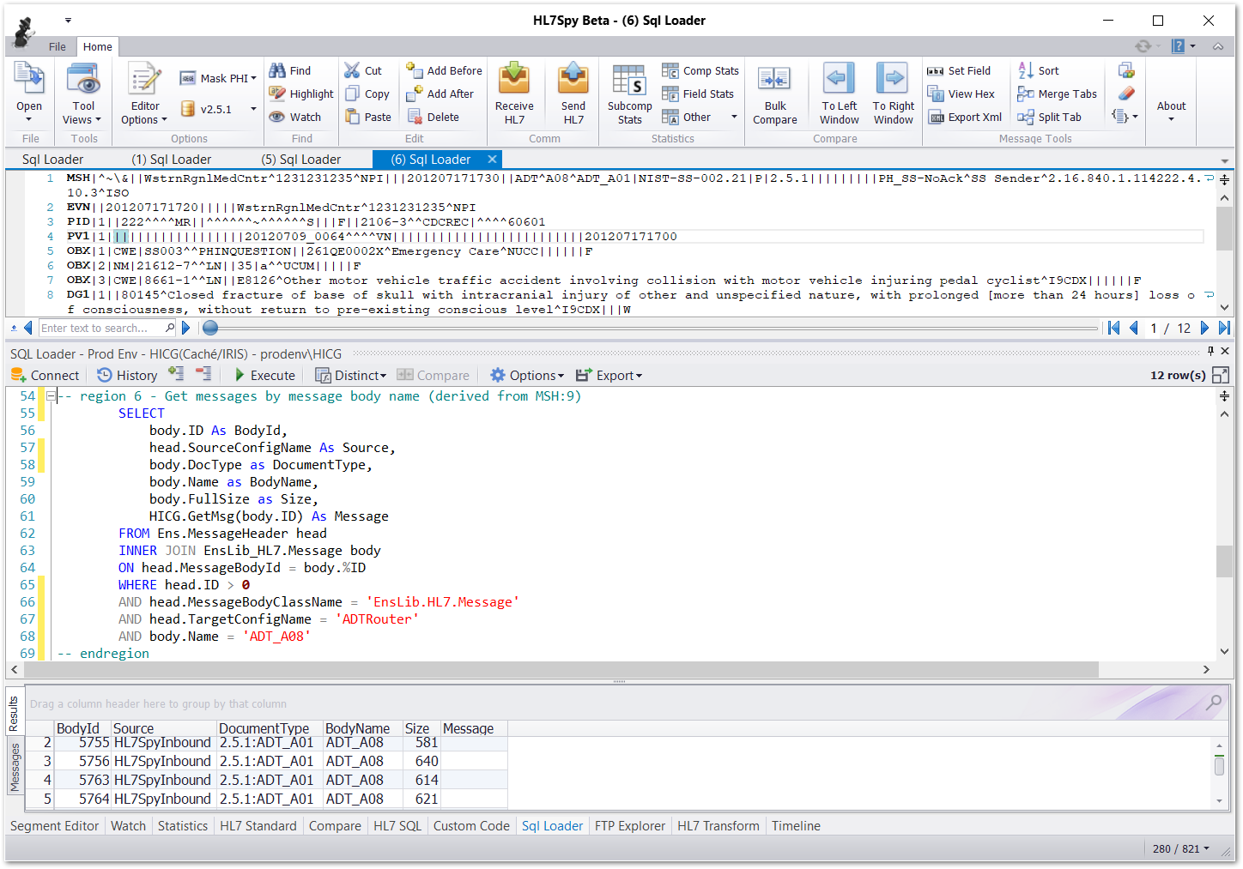
Task: Click the Compare button in SQL toolbar
Action: point(434,375)
